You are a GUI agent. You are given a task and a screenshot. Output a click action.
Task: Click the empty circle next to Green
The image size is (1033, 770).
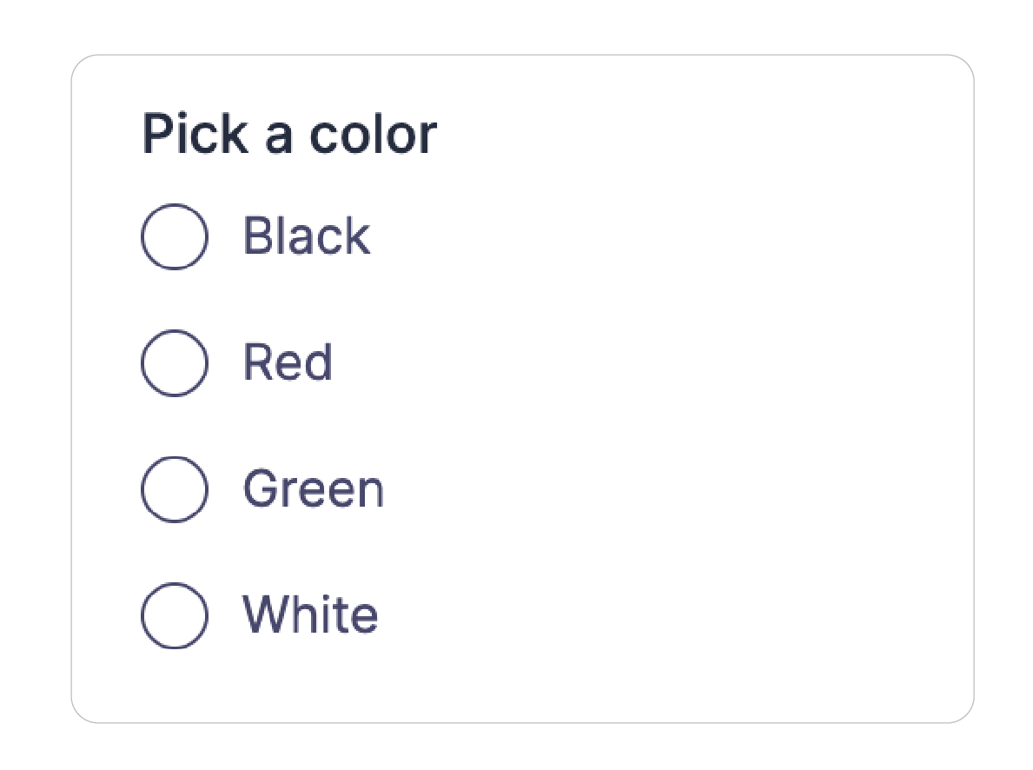click(x=175, y=488)
